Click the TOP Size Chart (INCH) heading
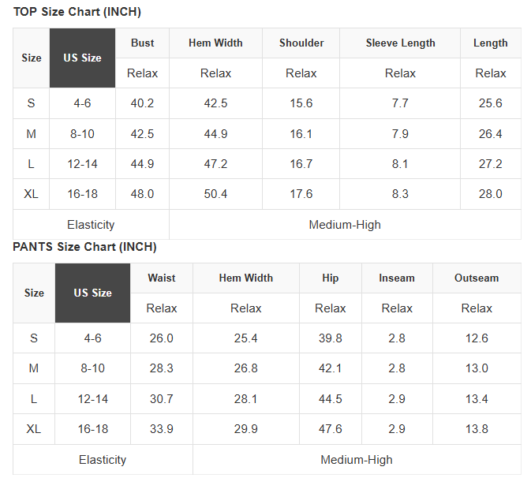Viewport: 531px width, 478px height. 77,12
